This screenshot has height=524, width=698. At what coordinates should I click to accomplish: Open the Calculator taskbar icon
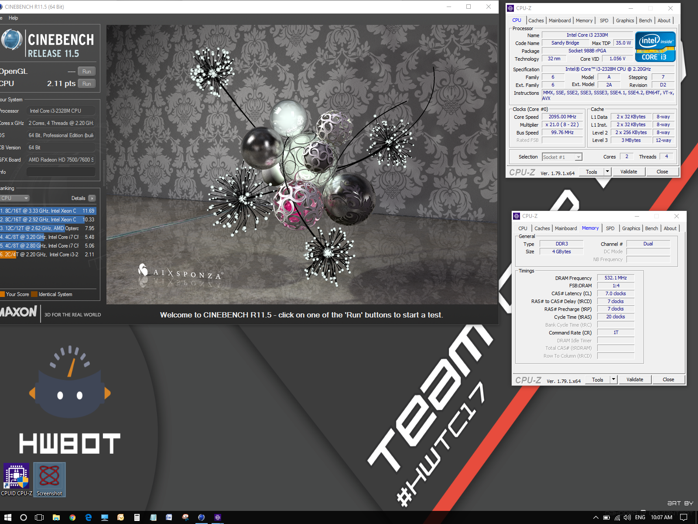(137, 517)
